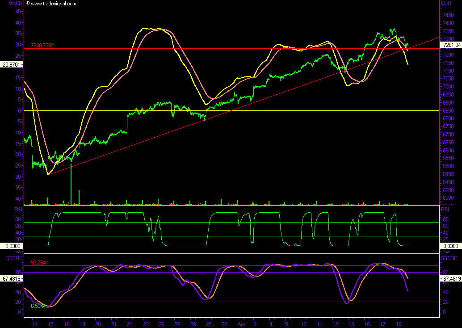Screen dimensions: 462x328
Task: Click the copyright symbol beside tradesignal.com
Action: point(27,3)
